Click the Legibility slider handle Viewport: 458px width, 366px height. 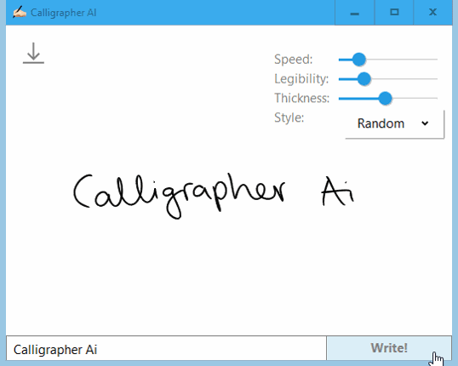point(364,79)
